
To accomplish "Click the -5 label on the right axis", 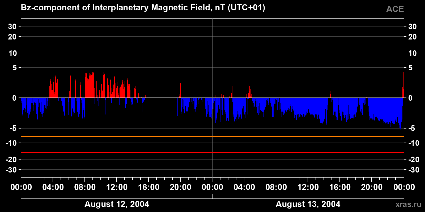I will 411,129.
